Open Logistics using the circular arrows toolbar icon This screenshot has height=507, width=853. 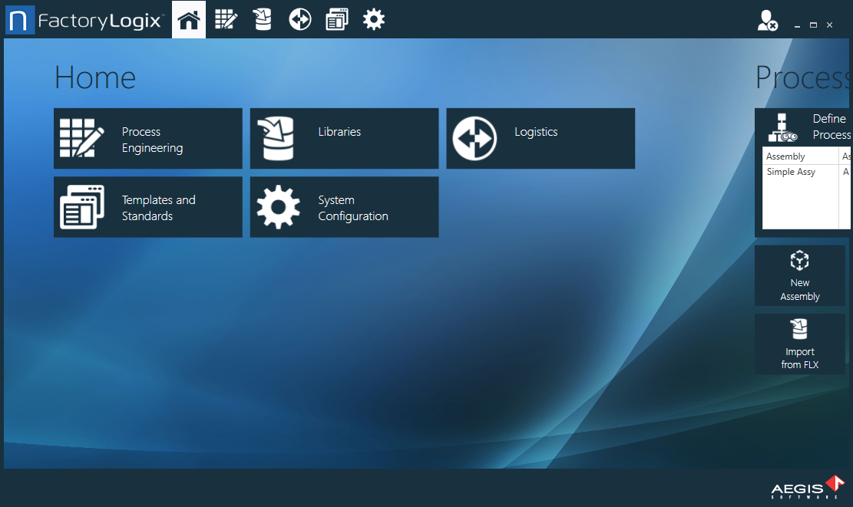click(299, 19)
